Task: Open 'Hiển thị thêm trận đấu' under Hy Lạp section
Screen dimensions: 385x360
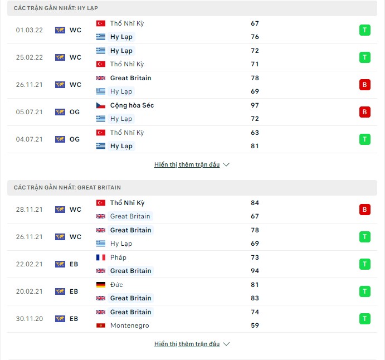Action: coord(187,164)
